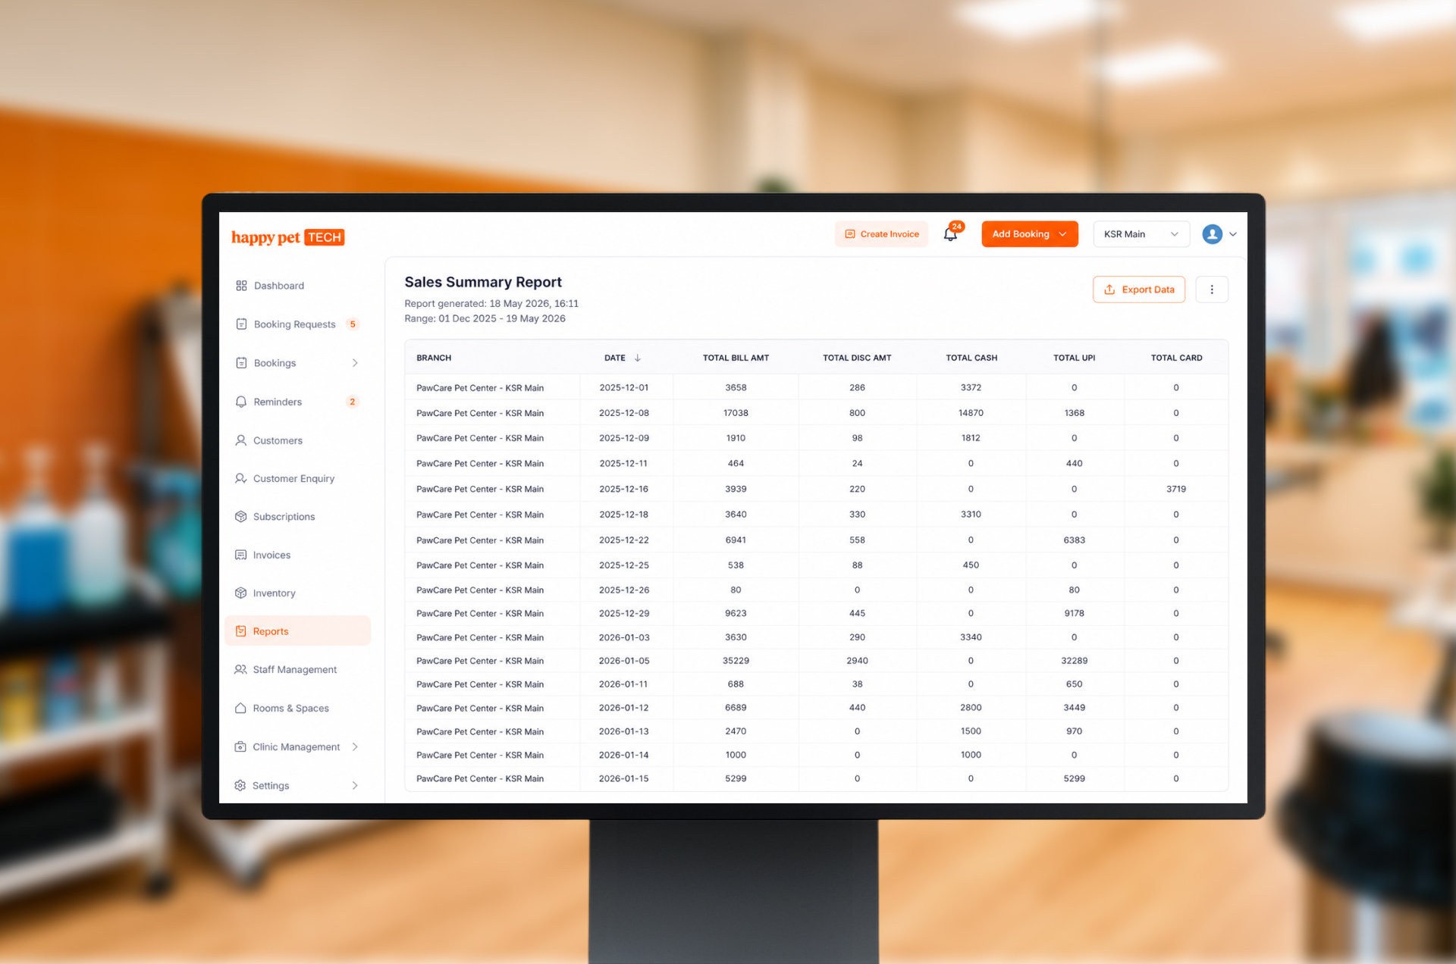Screen dimensions: 1456x964
Task: Click the date cell 2026-01-12
Action: (x=624, y=708)
